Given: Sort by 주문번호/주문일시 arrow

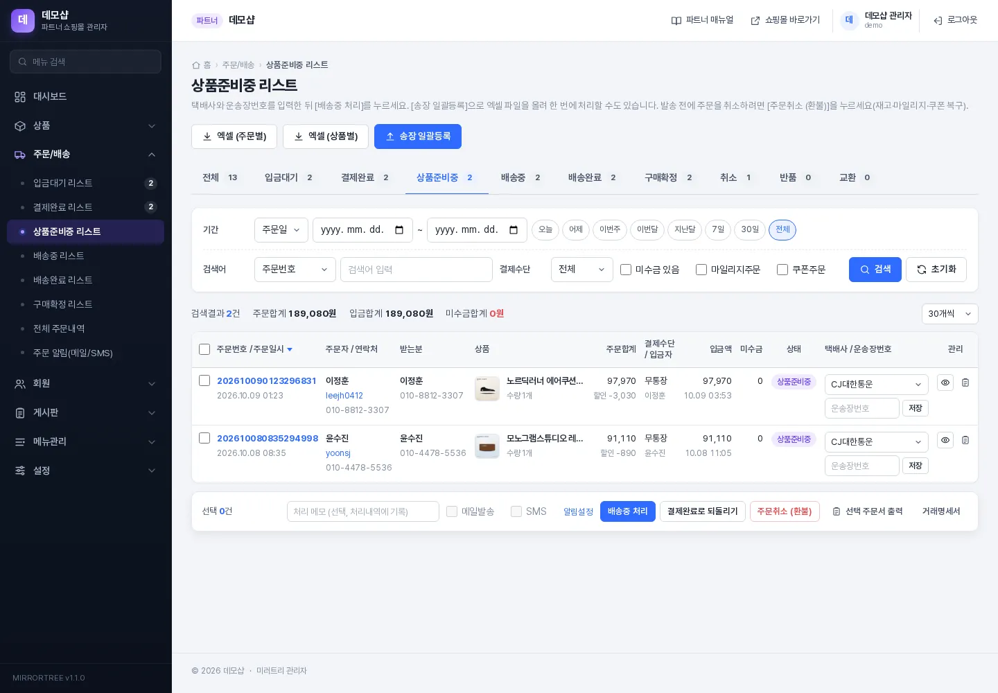Looking at the screenshot, I should tap(290, 349).
